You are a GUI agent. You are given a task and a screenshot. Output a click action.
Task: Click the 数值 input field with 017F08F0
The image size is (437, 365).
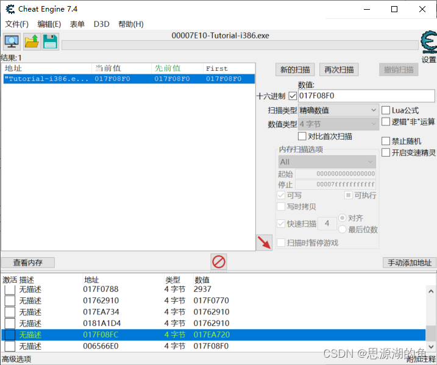[x=366, y=96]
